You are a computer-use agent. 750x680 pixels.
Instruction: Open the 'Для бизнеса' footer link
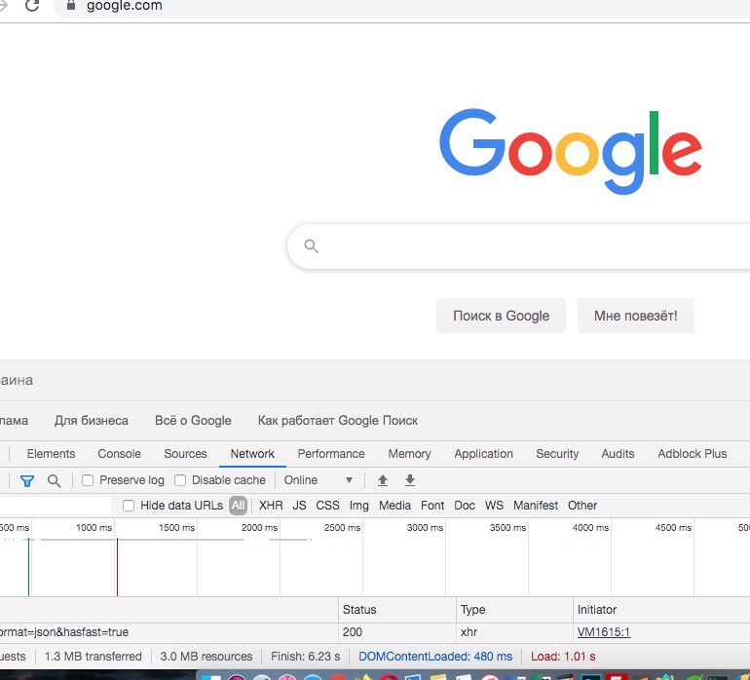pos(92,421)
